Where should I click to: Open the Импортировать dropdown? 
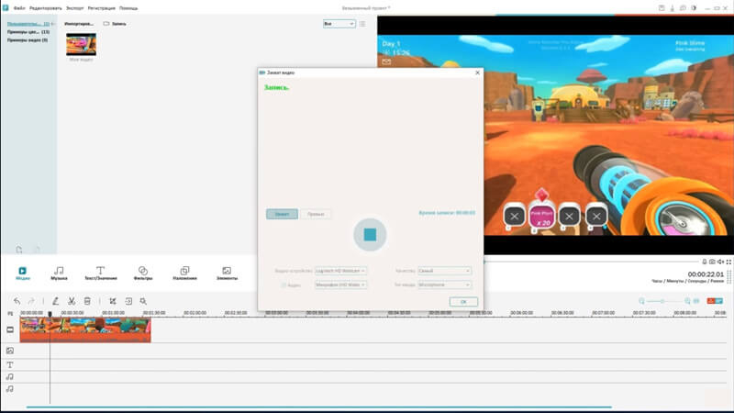[x=79, y=24]
